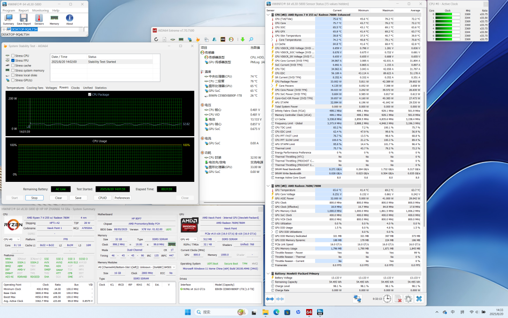Image resolution: width=508 pixels, height=318 pixels.
Task: Open the Monitoring menu in HWiNFO
Action: pos(40,10)
